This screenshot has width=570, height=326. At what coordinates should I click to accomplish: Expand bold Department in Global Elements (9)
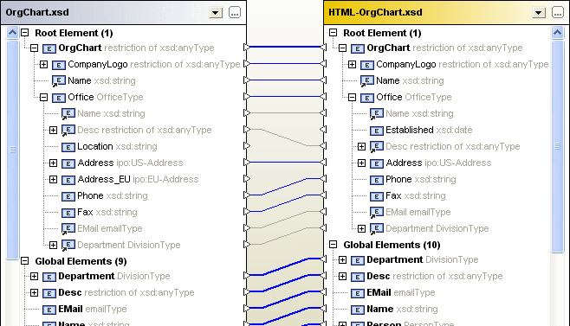point(34,276)
